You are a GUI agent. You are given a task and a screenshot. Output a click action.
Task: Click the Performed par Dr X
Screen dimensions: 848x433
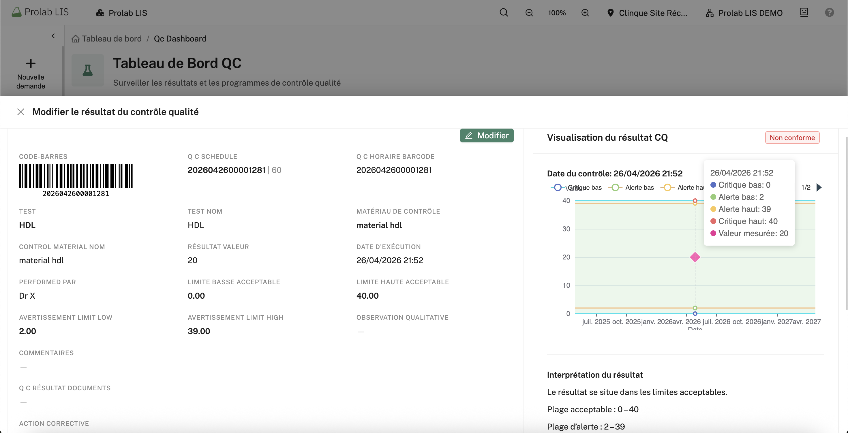pyautogui.click(x=27, y=296)
